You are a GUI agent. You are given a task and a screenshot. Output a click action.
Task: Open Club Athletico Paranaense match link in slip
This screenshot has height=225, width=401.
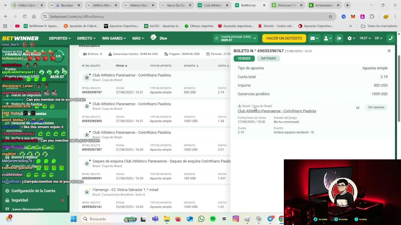coord(277,111)
